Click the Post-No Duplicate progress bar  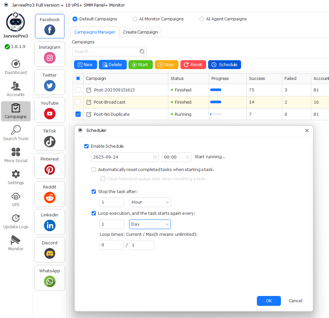click(x=216, y=114)
